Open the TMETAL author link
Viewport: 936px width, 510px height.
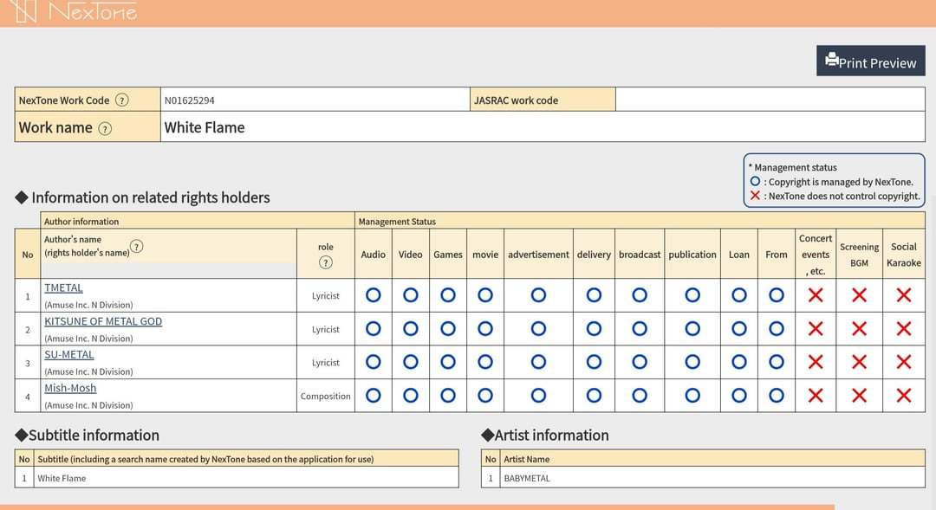[63, 287]
